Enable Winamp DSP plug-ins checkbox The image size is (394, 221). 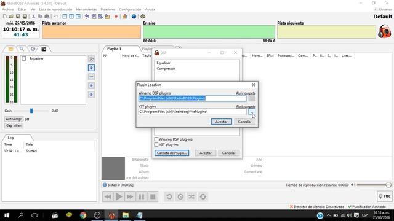156,139
